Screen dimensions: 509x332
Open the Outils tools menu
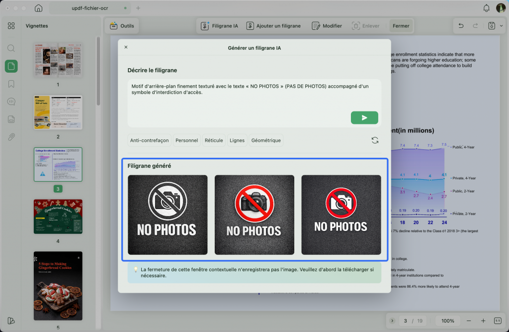[x=122, y=26]
